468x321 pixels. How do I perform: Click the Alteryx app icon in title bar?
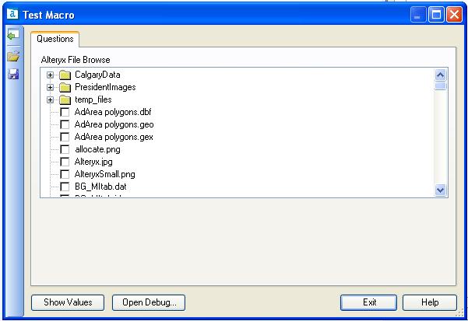click(x=12, y=13)
